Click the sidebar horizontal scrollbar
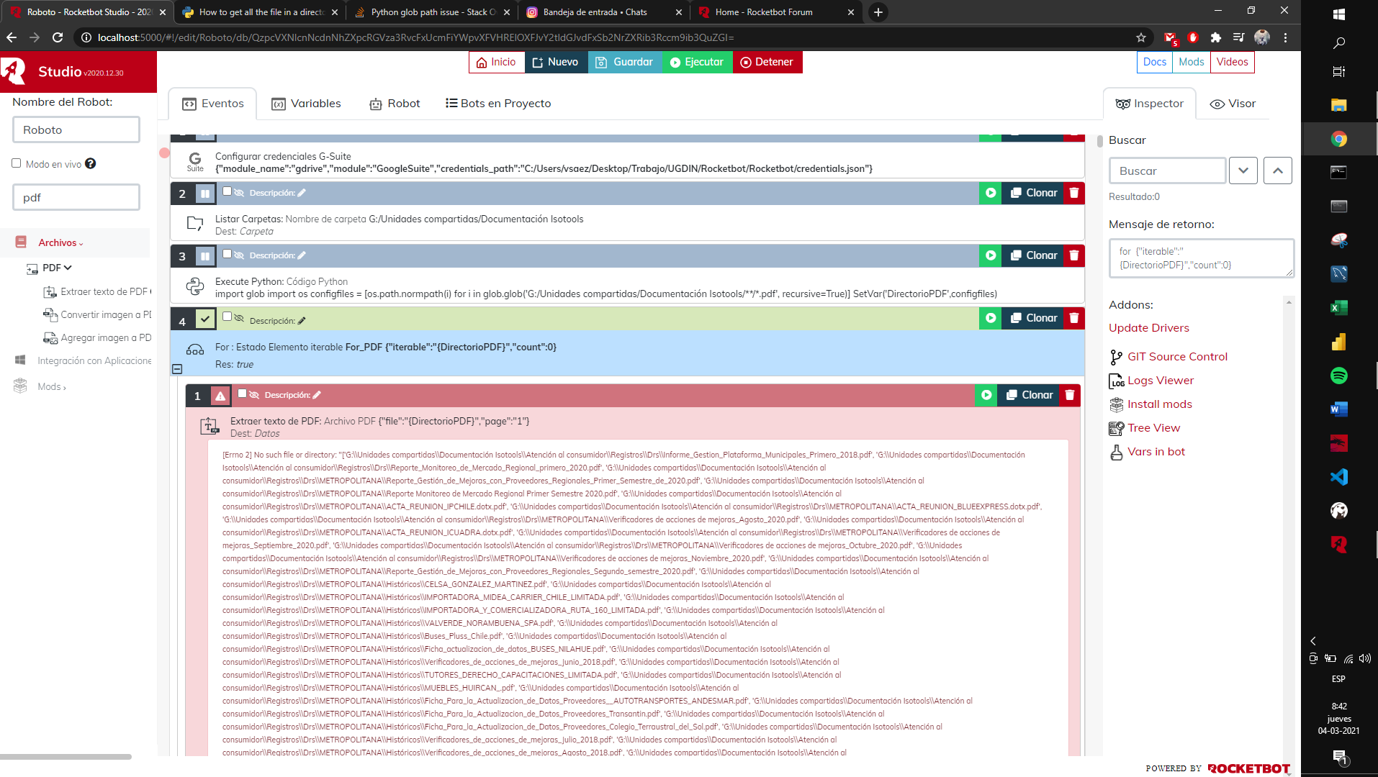This screenshot has width=1378, height=777. pos(66,757)
